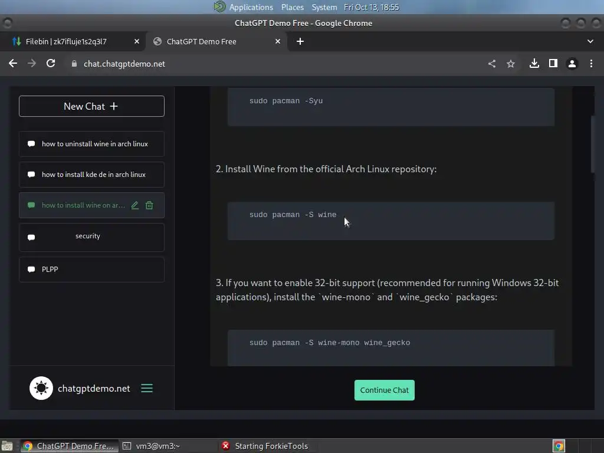The image size is (604, 453).
Task: Go back using the browser back arrow
Action: (x=13, y=64)
